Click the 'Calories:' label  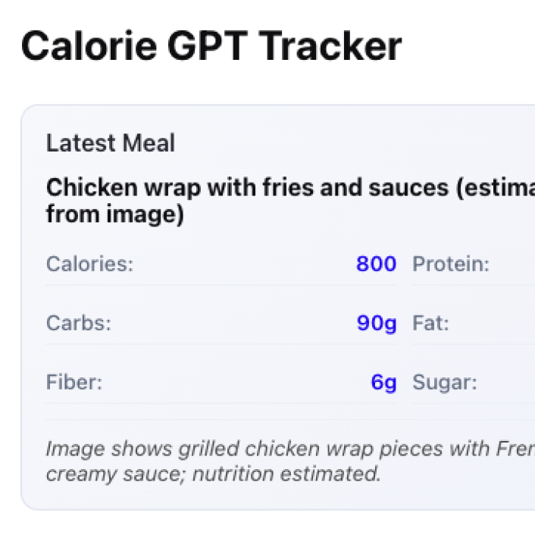point(89,264)
